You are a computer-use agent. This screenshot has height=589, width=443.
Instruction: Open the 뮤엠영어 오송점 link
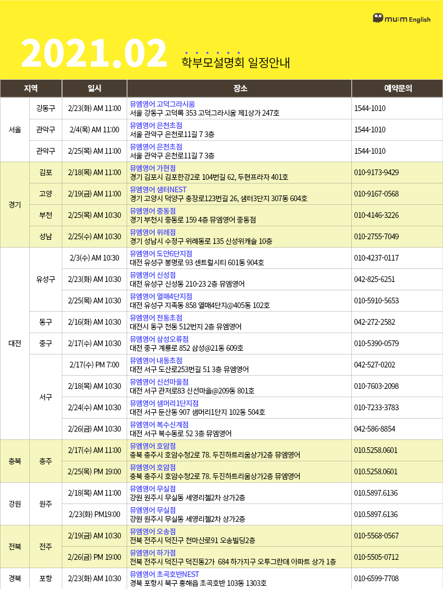(x=153, y=532)
